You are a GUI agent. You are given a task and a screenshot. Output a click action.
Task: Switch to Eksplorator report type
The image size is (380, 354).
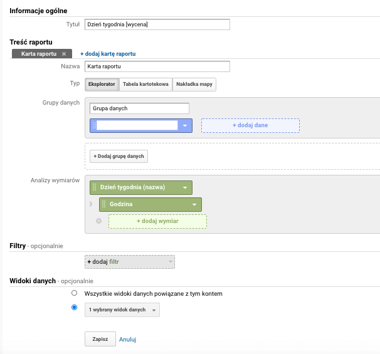point(102,84)
